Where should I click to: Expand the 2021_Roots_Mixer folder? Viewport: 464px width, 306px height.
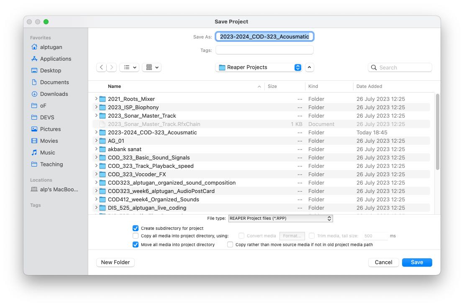96,99
